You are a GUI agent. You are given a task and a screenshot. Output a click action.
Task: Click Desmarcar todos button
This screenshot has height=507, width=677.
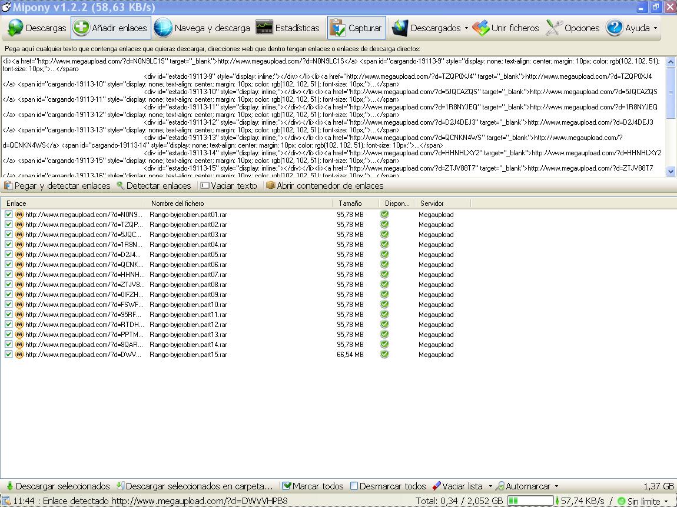point(388,486)
